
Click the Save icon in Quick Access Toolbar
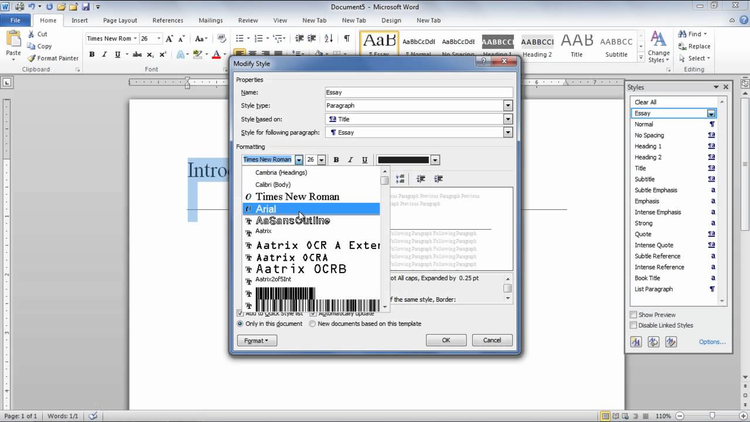point(86,7)
